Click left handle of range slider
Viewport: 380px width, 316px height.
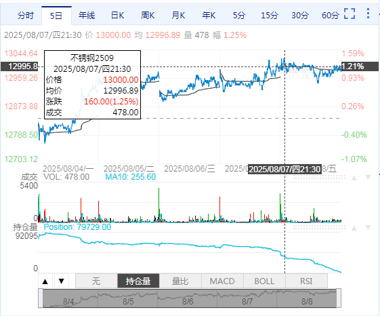41,298
